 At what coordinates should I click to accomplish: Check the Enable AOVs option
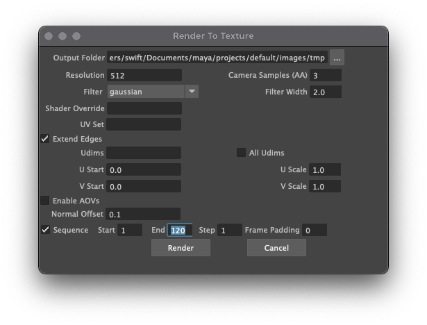(45, 201)
